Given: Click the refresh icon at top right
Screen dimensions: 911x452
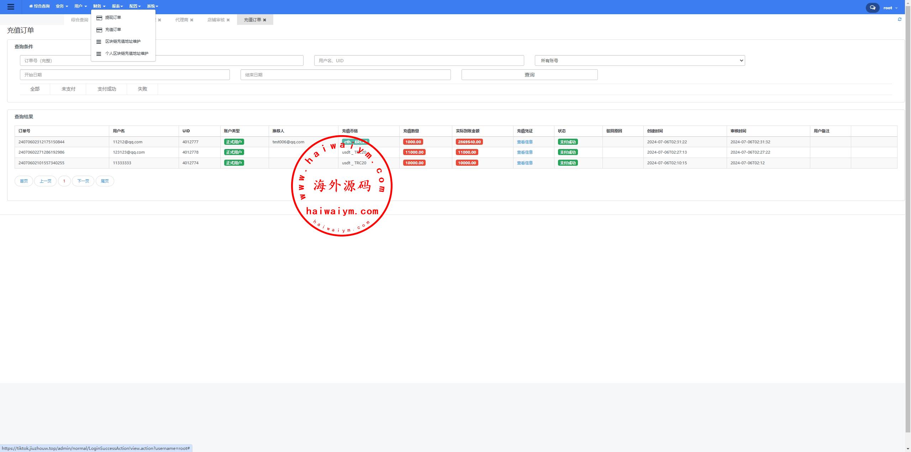Looking at the screenshot, I should click(x=899, y=19).
